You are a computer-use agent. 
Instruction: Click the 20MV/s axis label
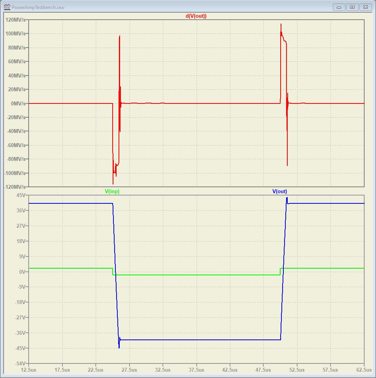[x=16, y=89]
